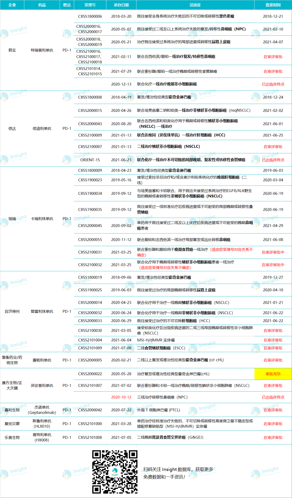292x498 pixels.
Task: Click approval date 2019-06-03
Action: pos(273,171)
